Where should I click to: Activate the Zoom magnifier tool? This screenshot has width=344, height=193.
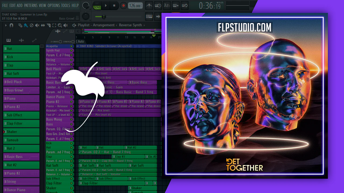(x=60, y=25)
